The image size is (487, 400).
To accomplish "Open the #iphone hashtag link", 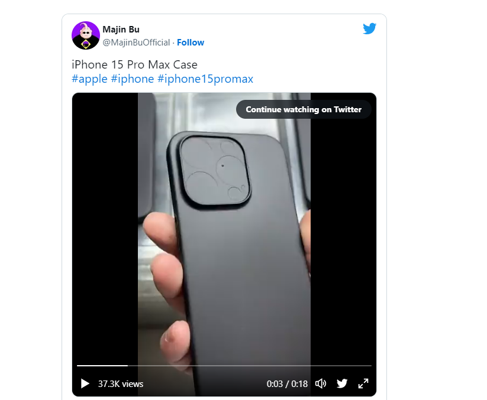I will pyautogui.click(x=133, y=79).
